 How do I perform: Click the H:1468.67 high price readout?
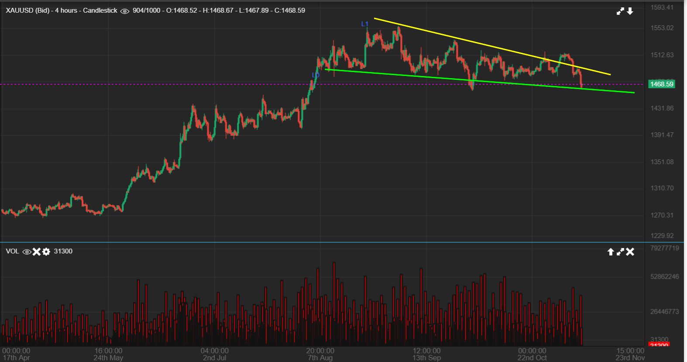tap(218, 10)
